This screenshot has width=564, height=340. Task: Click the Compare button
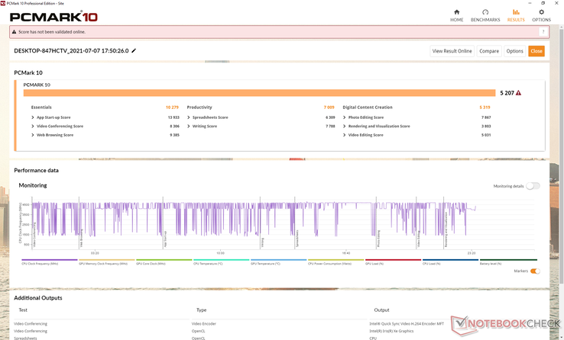point(489,51)
